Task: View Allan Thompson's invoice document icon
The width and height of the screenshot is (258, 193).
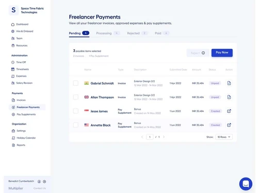Action: point(229,97)
